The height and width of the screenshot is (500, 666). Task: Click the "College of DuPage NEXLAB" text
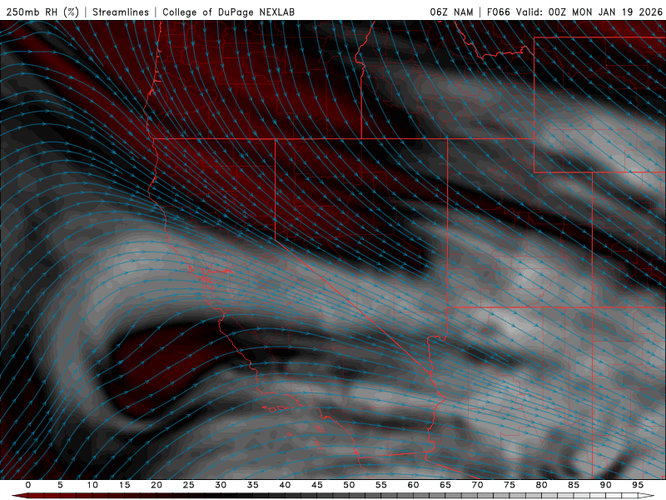point(228,12)
